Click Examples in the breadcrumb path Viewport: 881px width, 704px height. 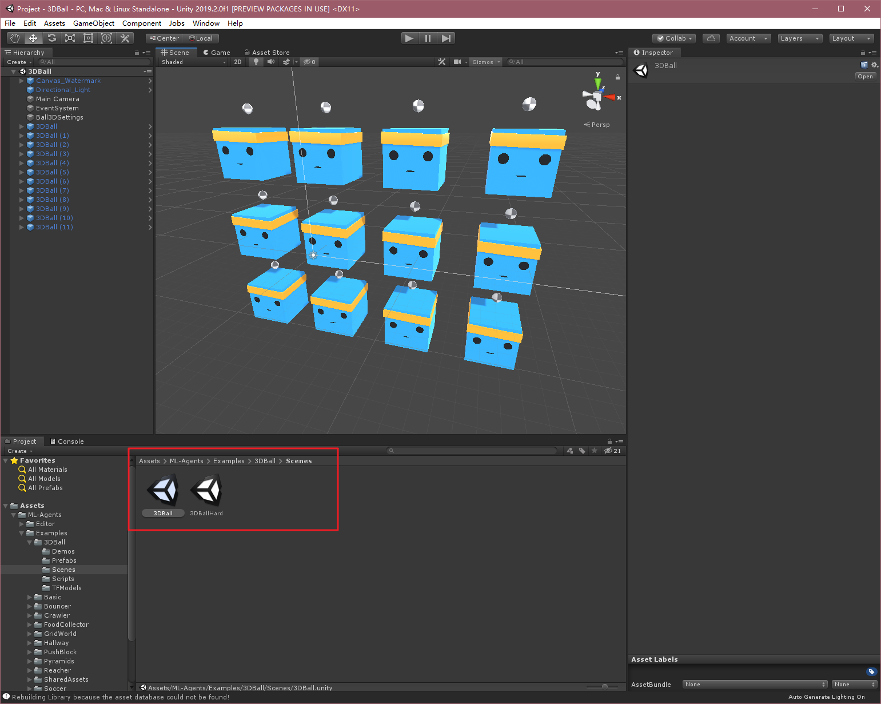pyautogui.click(x=229, y=461)
